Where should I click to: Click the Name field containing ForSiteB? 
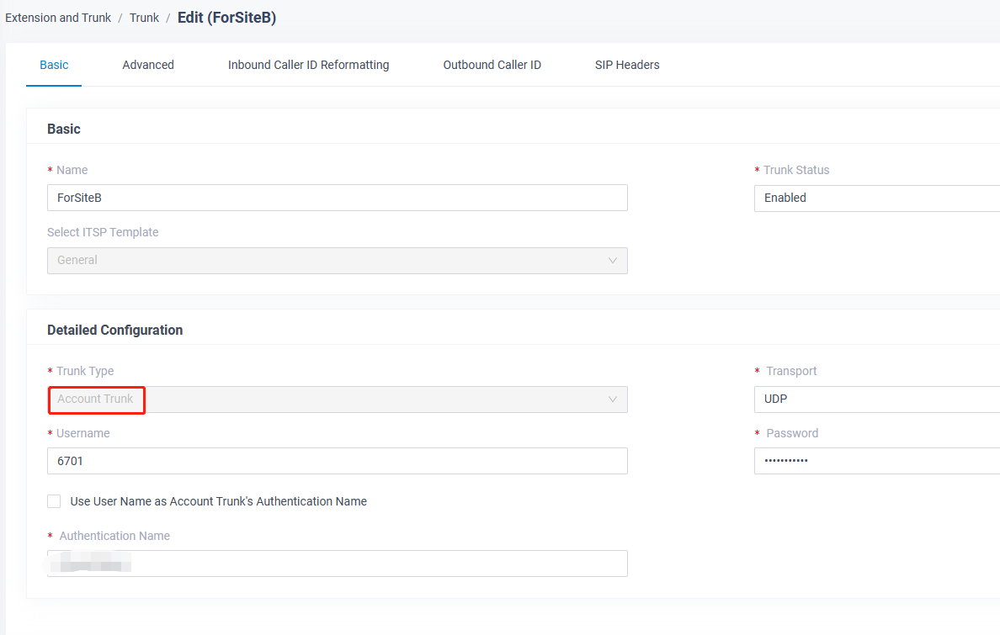[337, 198]
